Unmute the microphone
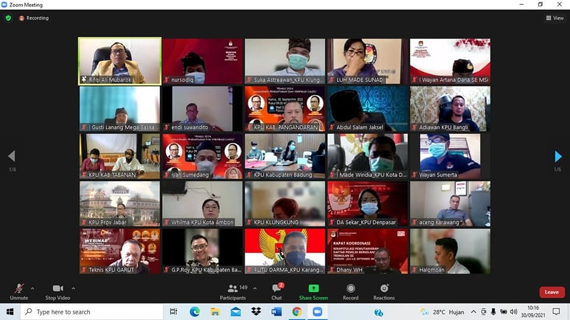Viewport: 570px width, 320px height. click(x=18, y=289)
